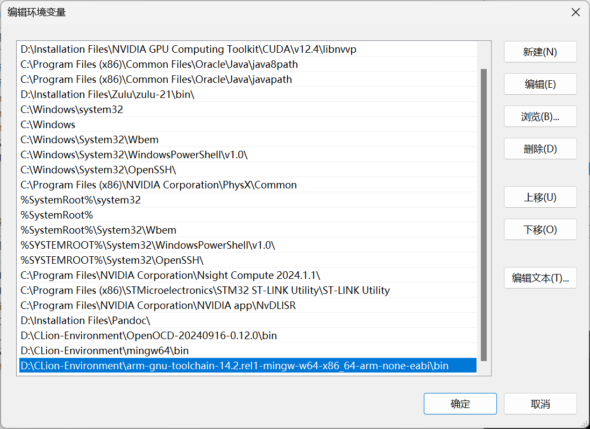
Task: Select %SystemRoot%\system32 entry
Action: [248, 200]
